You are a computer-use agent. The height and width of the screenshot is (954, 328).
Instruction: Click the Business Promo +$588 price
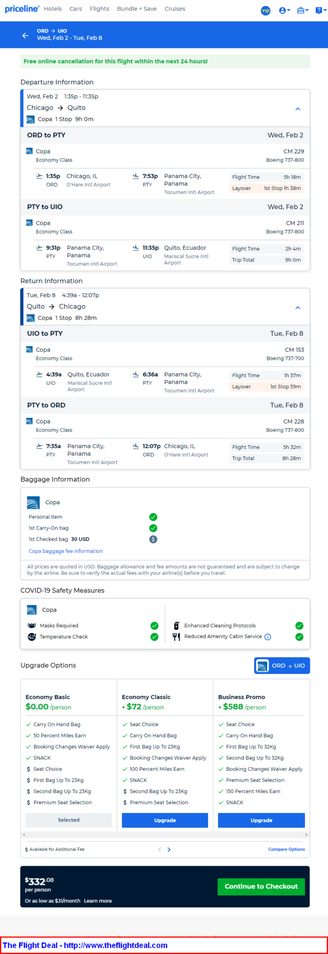(x=242, y=707)
